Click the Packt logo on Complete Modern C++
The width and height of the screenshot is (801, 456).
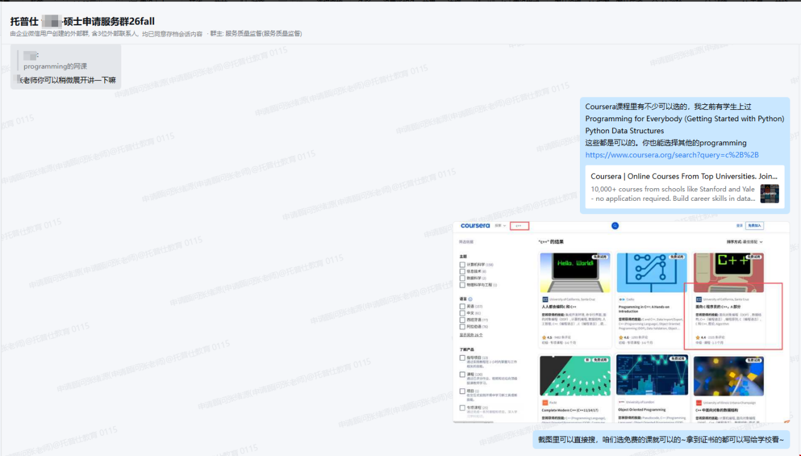(545, 402)
